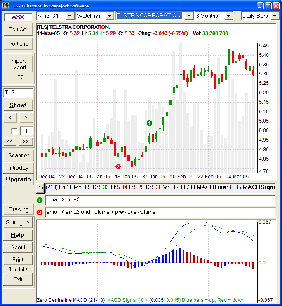Click the FC application icon in title bar

(x=6, y=6)
